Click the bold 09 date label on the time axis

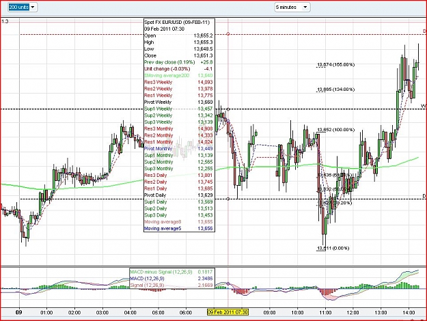pos(19,312)
